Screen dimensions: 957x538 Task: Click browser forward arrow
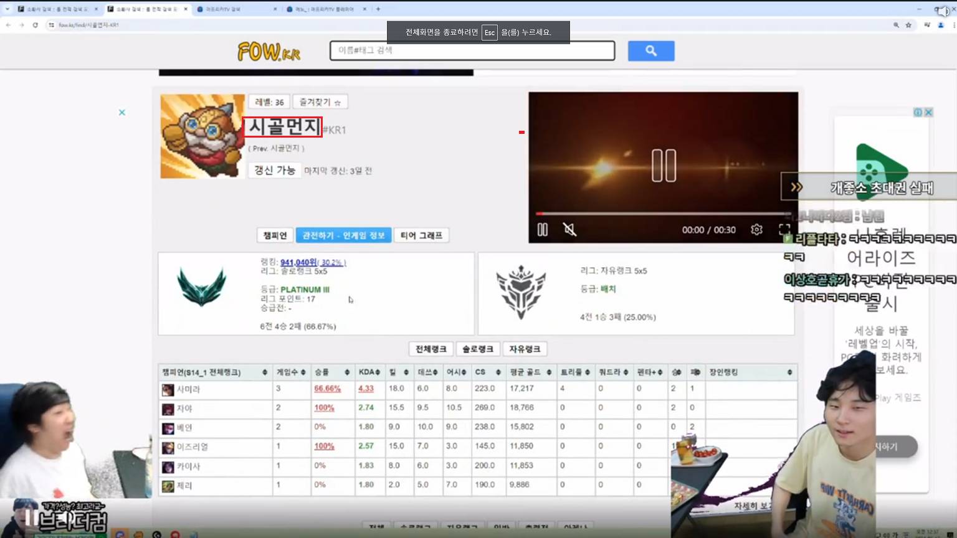21,25
